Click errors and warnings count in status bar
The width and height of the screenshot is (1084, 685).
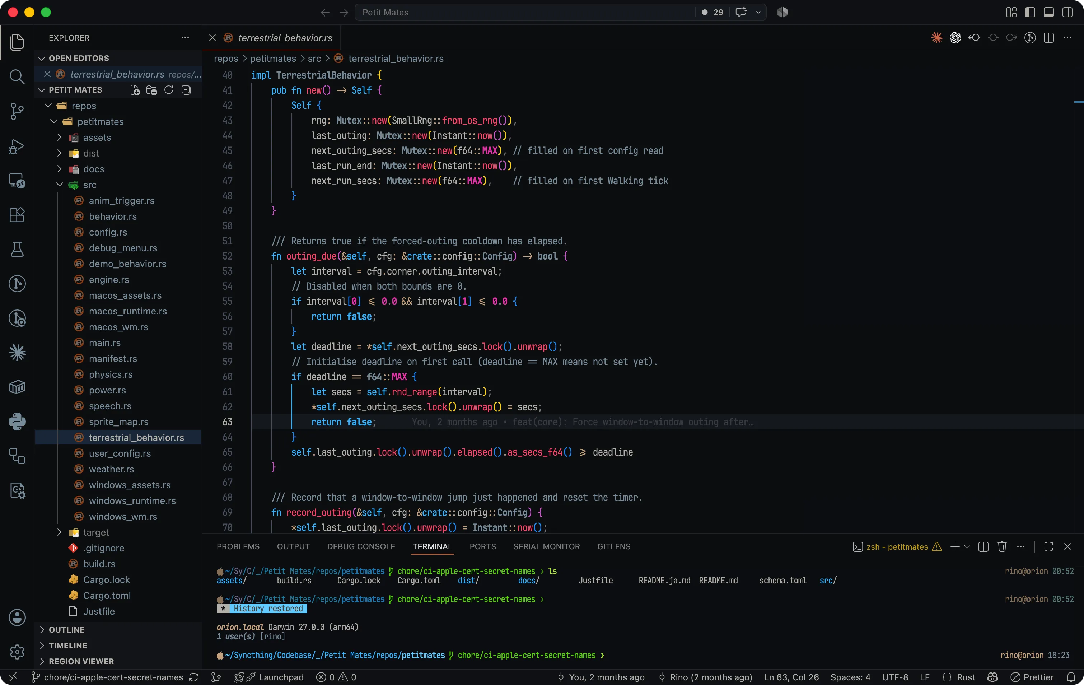[336, 677]
